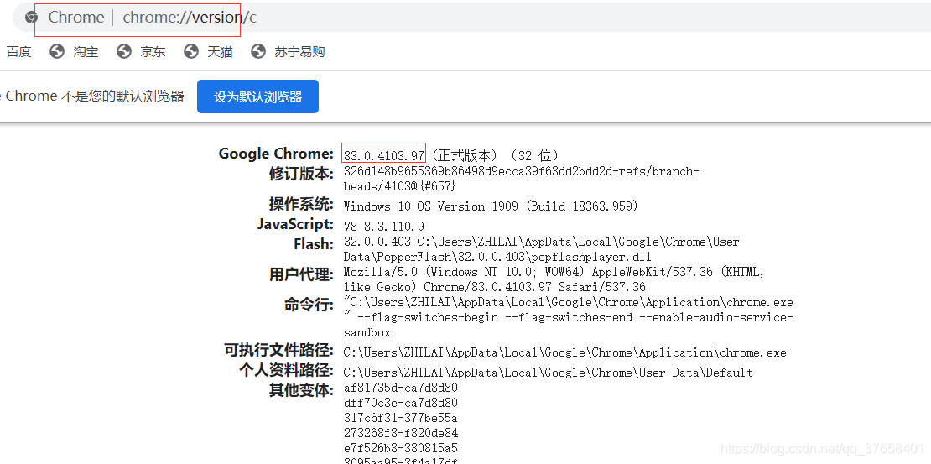Click the 操作系统 label
This screenshot has width=931, height=464.
(x=302, y=204)
